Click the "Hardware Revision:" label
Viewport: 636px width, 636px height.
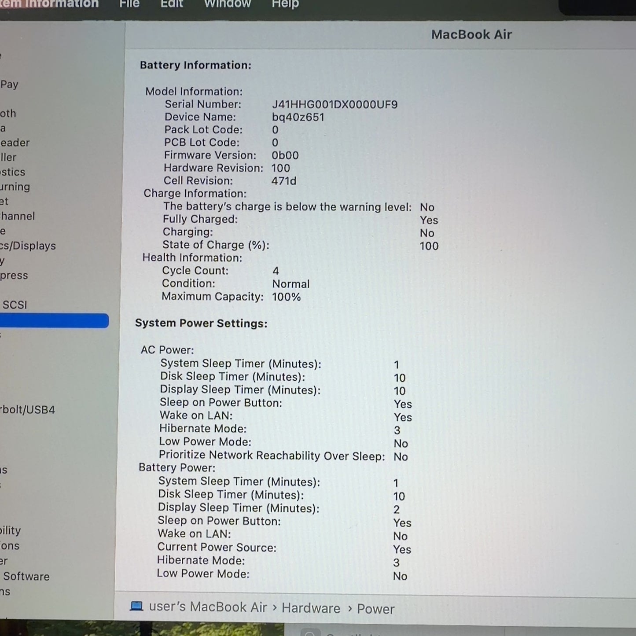point(213,168)
